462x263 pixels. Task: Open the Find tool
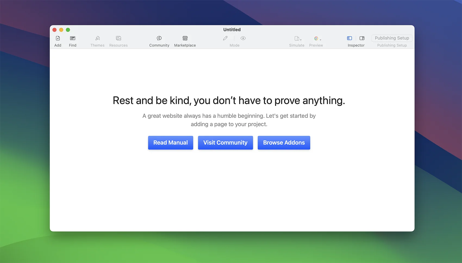(x=73, y=38)
